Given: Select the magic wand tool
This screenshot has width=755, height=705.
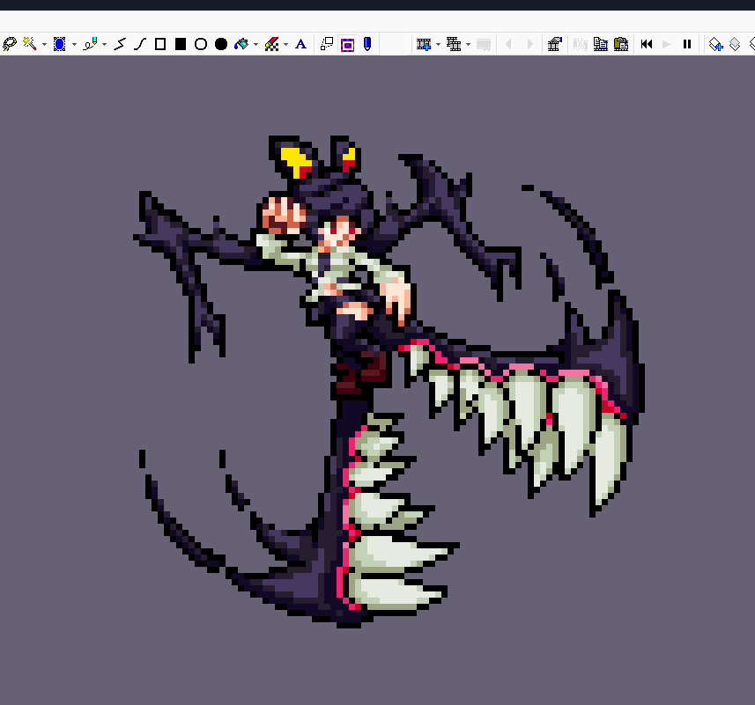Looking at the screenshot, I should point(30,44).
